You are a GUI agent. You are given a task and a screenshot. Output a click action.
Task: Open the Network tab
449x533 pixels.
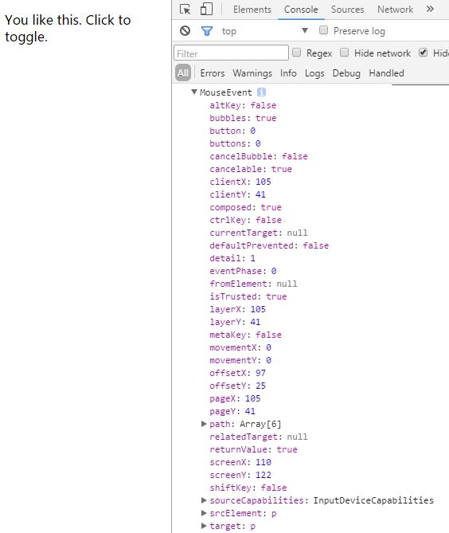click(396, 10)
